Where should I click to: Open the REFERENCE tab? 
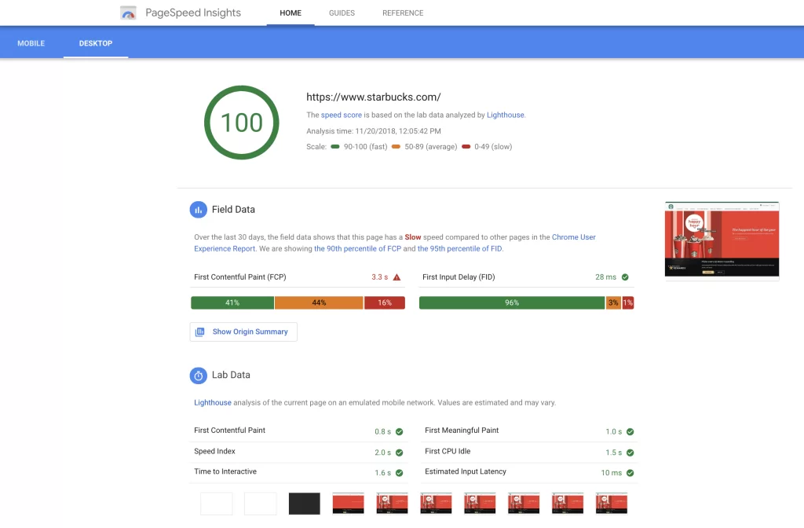pos(403,13)
